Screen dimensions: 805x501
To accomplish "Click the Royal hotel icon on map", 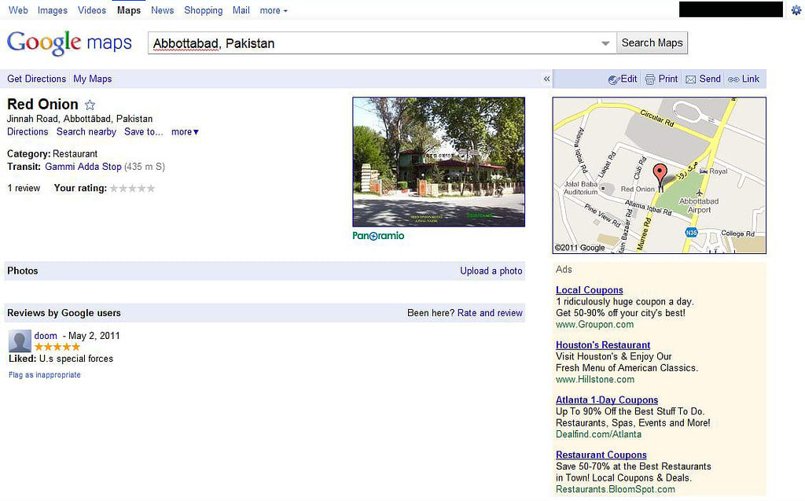I will coord(704,171).
